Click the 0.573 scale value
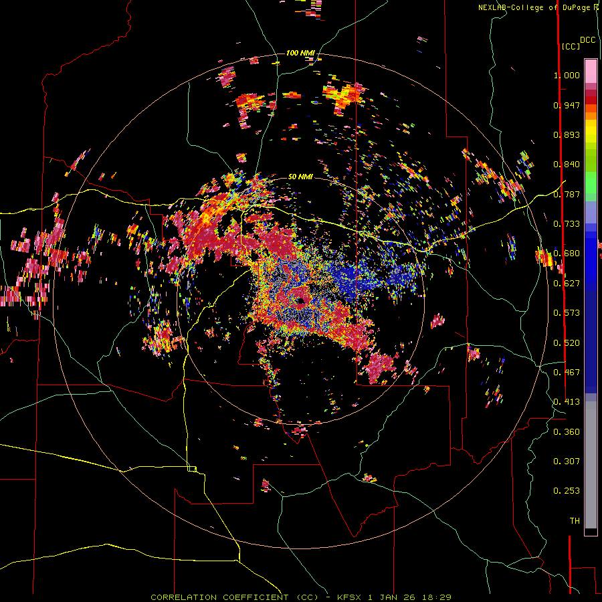Image resolution: width=602 pixels, height=602 pixels. [567, 313]
